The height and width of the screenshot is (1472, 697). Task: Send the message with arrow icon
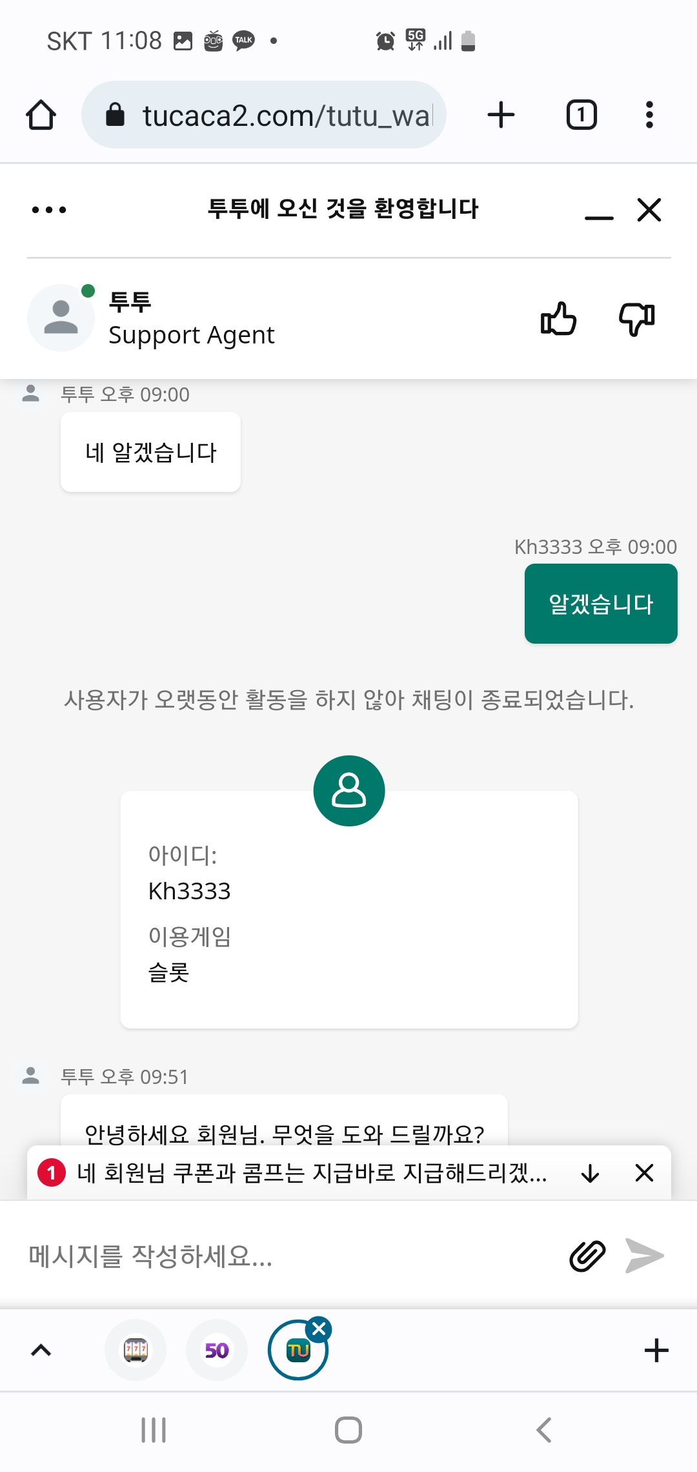point(645,1256)
